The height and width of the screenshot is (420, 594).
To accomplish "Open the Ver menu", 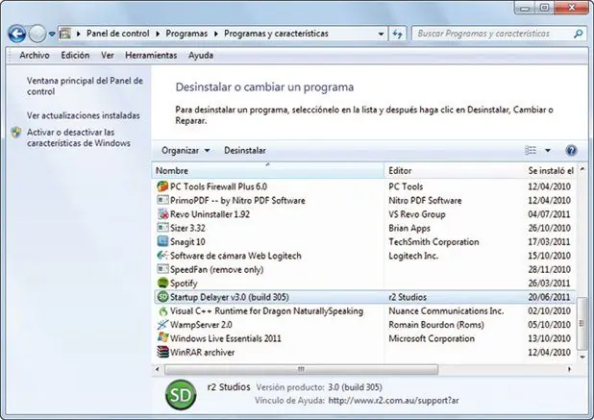I will [108, 56].
